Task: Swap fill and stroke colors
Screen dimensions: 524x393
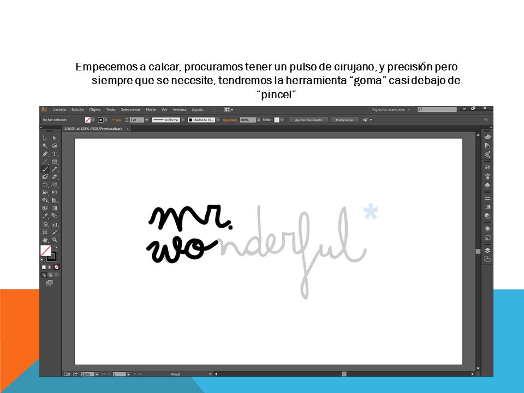Action: [56, 247]
